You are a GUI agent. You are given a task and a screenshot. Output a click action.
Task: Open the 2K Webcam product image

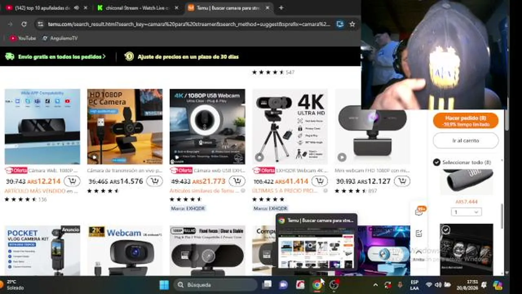[x=125, y=250]
